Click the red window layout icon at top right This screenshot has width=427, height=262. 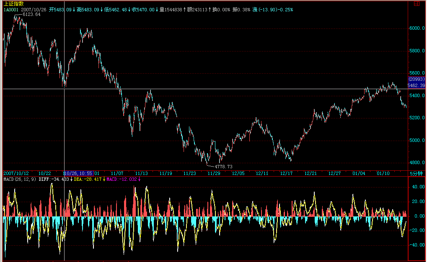(x=417, y=3)
